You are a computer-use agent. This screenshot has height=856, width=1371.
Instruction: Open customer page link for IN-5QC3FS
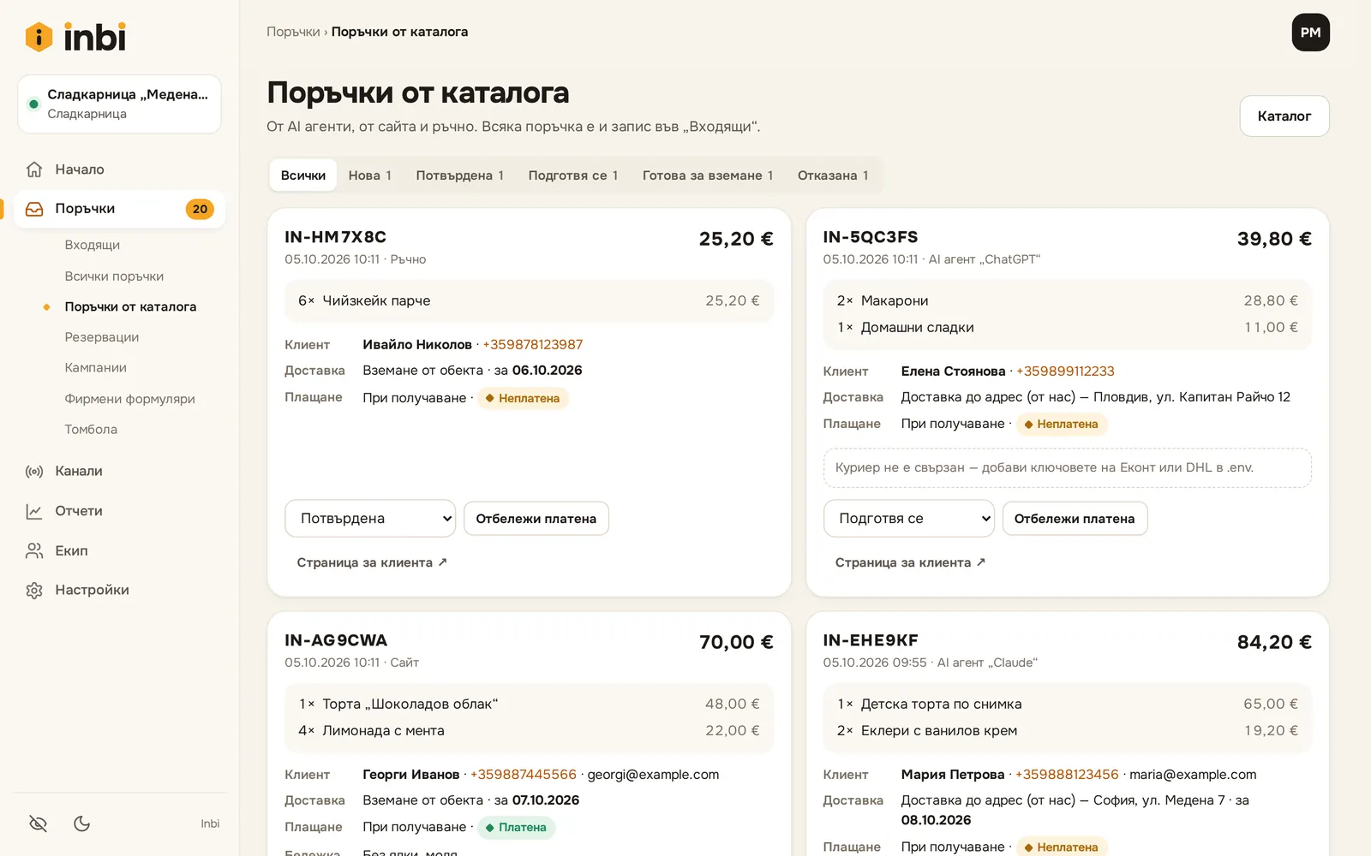[x=910, y=562]
